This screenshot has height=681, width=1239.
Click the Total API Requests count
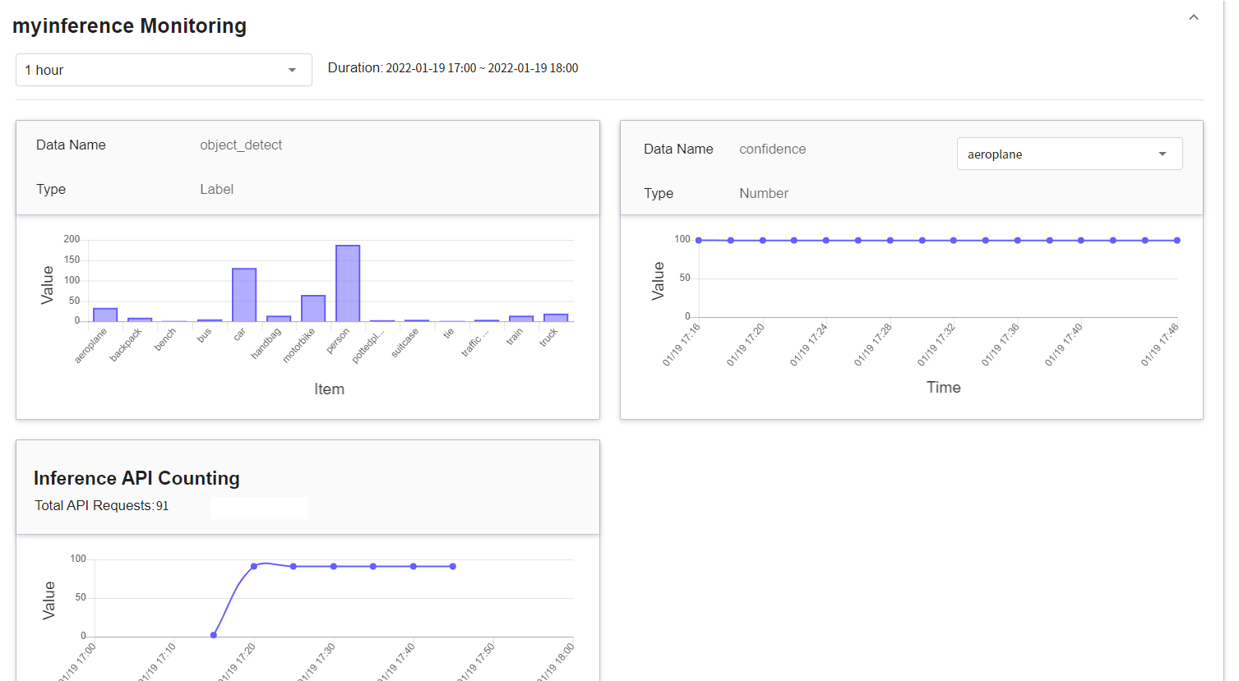[x=162, y=506]
